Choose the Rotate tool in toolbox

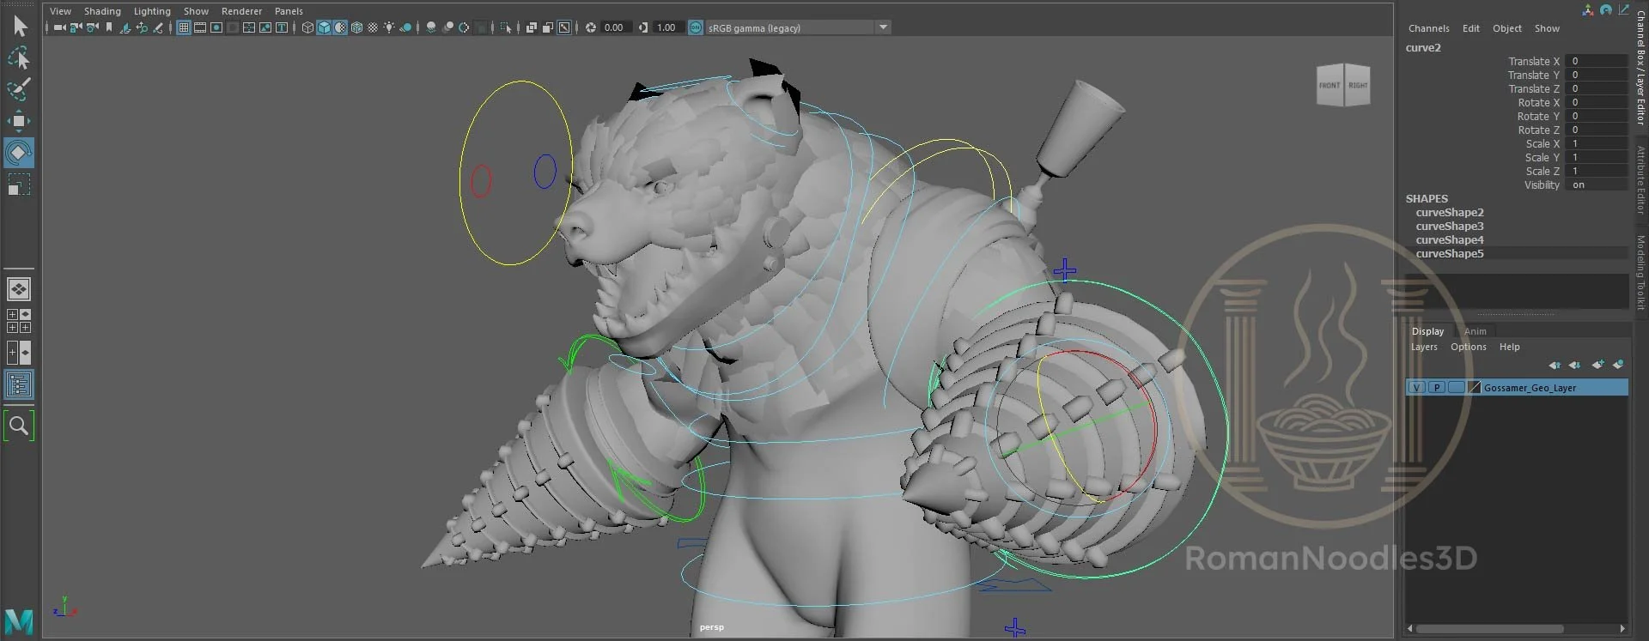click(x=19, y=153)
